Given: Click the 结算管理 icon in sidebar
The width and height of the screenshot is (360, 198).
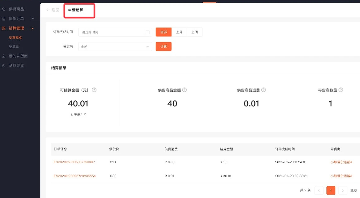Looking at the screenshot, I should click(x=4, y=28).
